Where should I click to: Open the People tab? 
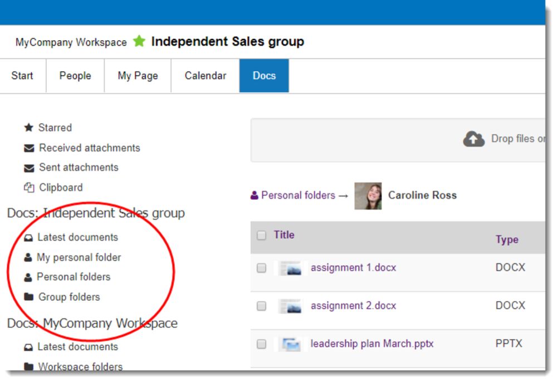(75, 76)
